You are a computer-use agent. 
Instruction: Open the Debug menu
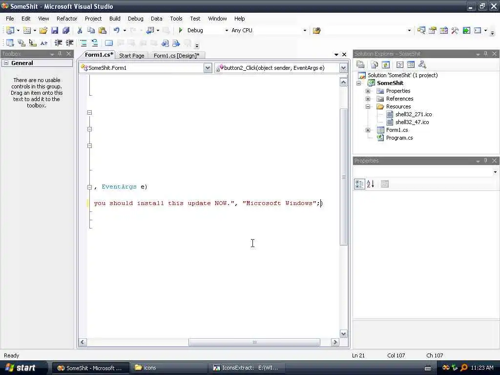(x=136, y=19)
